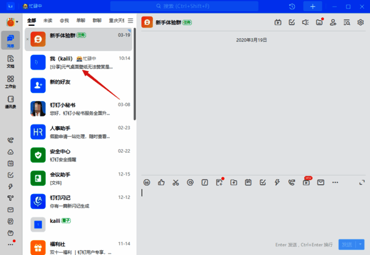Add member to group chat

pyautogui.click(x=333, y=22)
